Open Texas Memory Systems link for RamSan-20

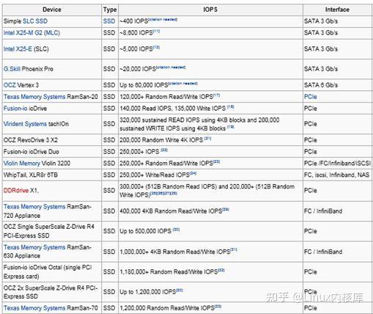click(x=34, y=97)
